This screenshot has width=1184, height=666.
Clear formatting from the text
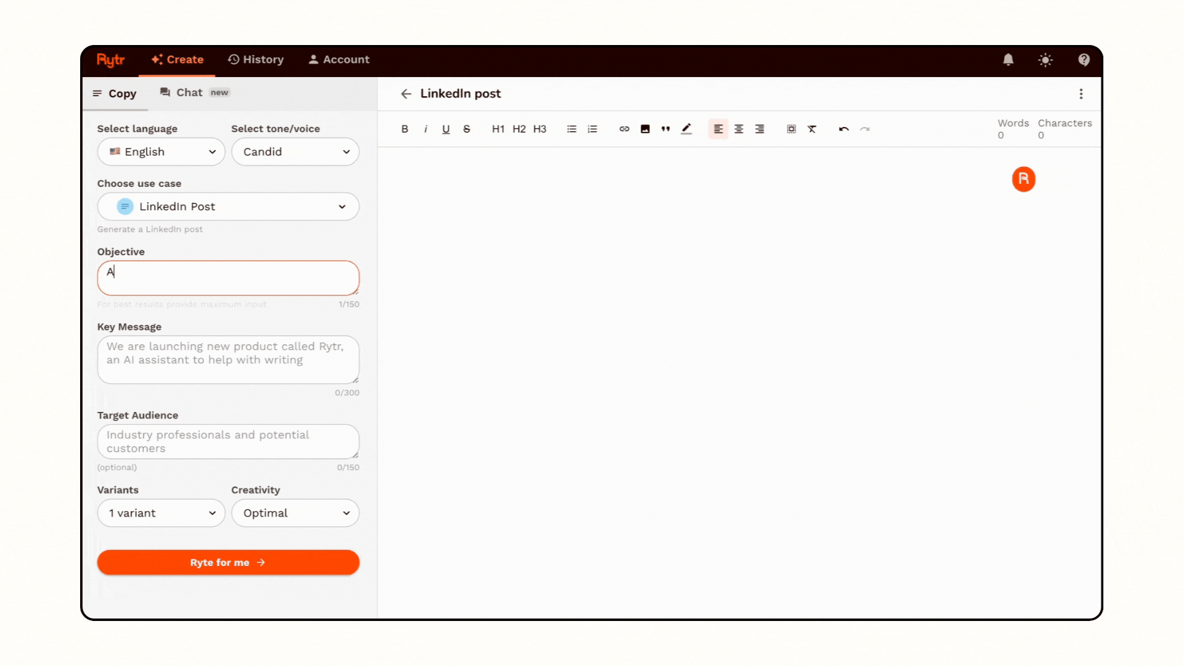pos(812,129)
